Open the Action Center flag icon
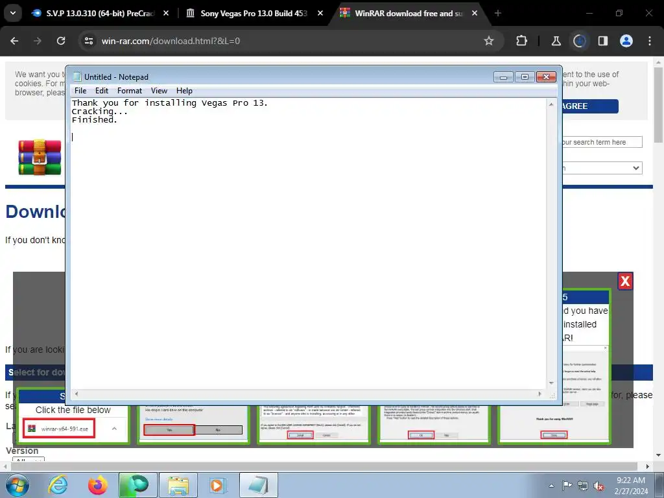The image size is (664, 498). (567, 486)
